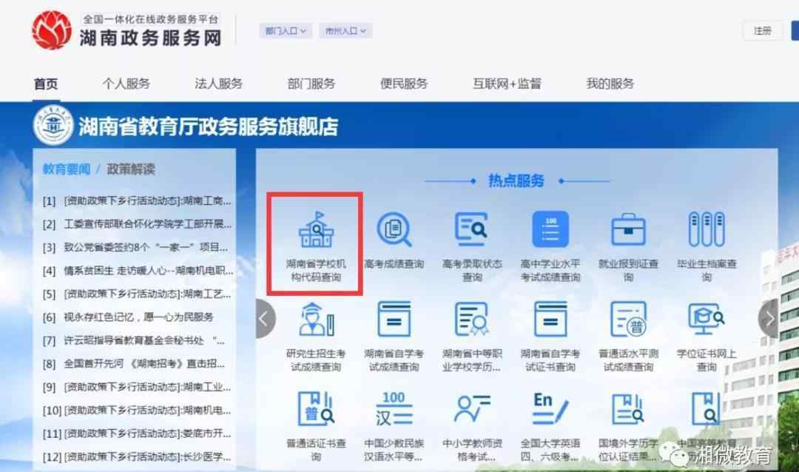Open 法人服务 menu item
This screenshot has height=472, width=799.
[x=218, y=84]
